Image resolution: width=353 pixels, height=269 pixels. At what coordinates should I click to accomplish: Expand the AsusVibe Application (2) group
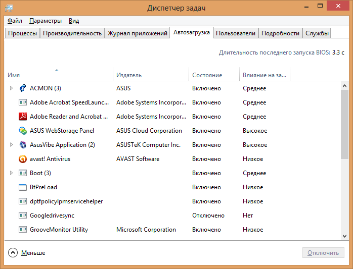(11, 145)
